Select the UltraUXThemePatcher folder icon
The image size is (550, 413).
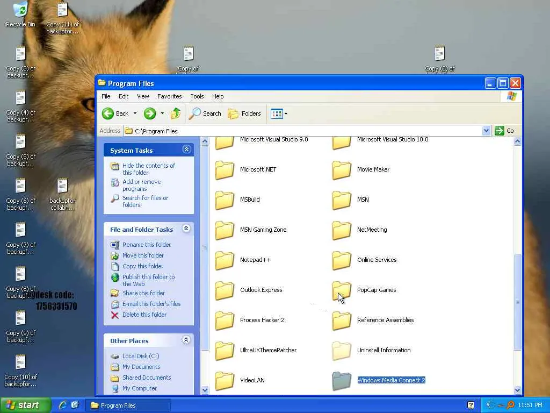(x=225, y=351)
